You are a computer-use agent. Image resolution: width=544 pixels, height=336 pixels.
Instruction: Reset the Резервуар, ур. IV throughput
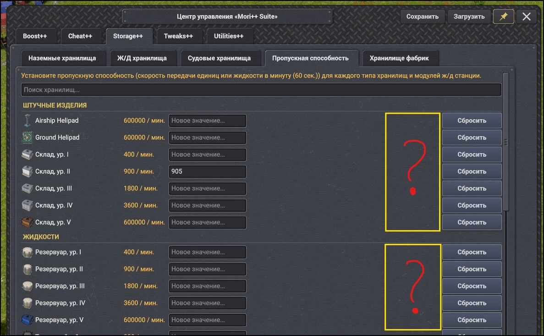[x=472, y=303]
